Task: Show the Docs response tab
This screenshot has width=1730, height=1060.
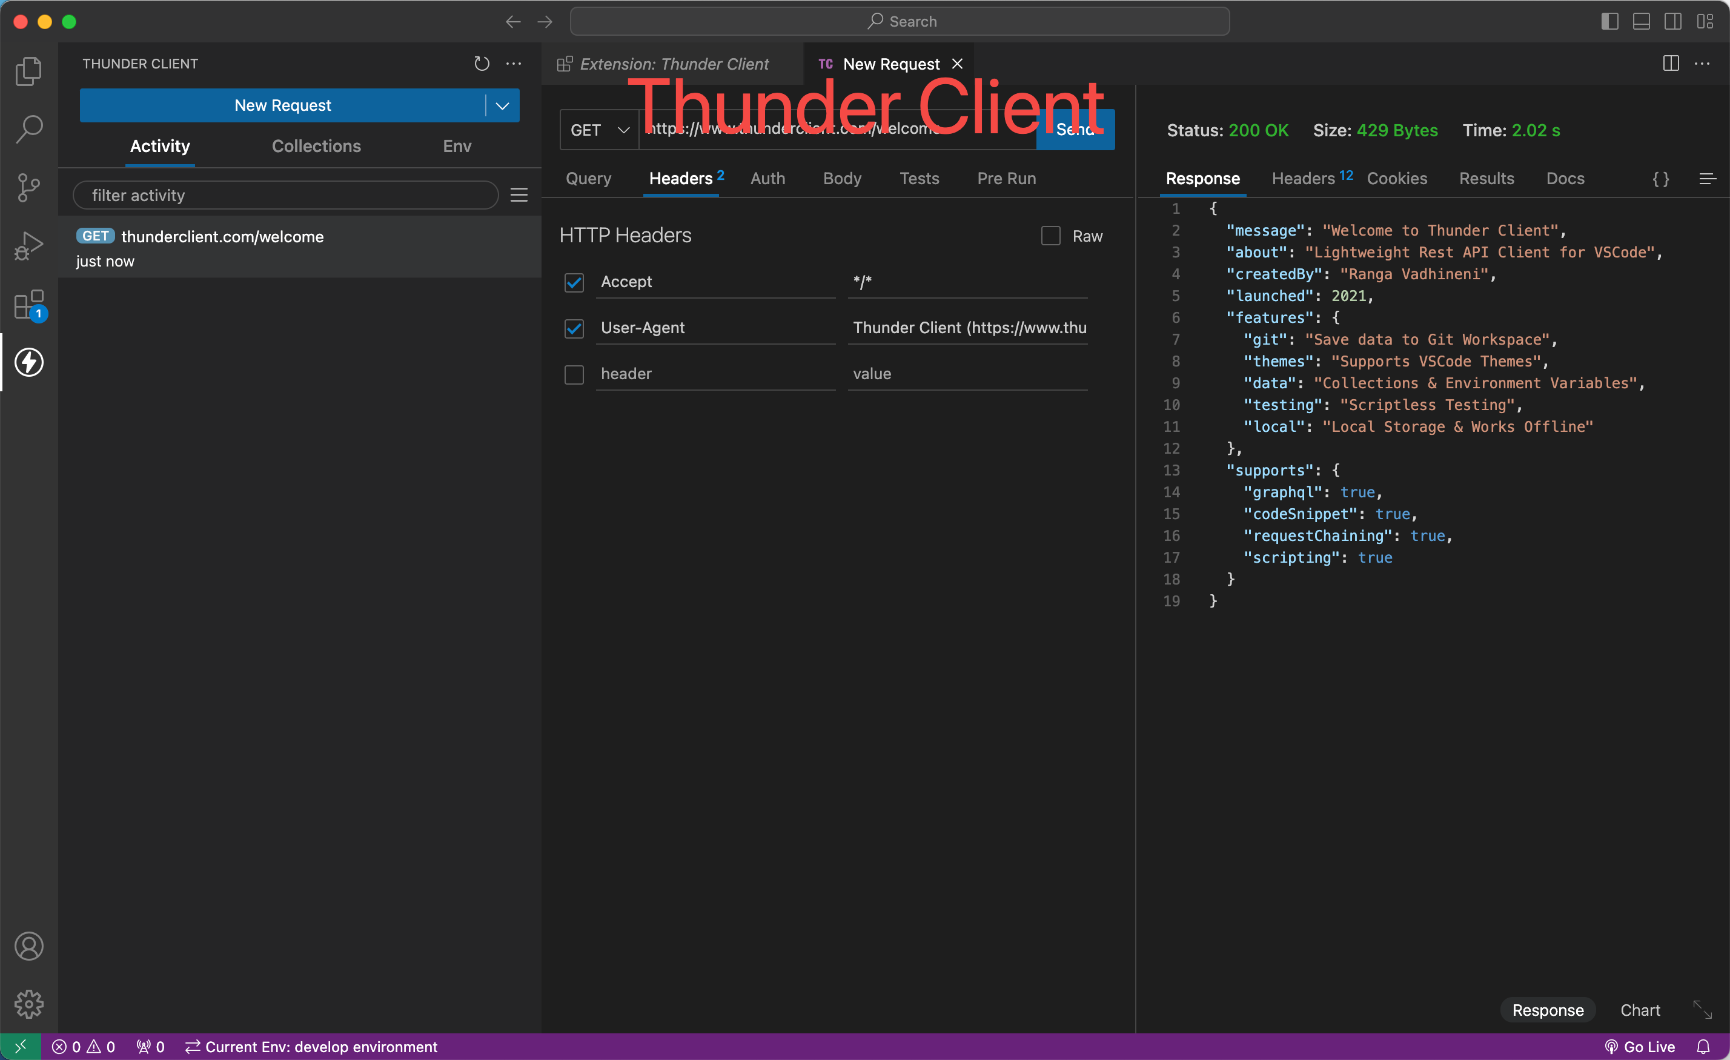Action: tap(1565, 178)
